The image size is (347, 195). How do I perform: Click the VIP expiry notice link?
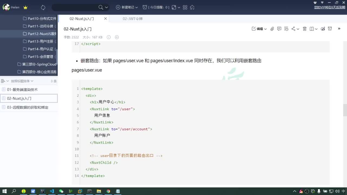pyautogui.click(x=330, y=7)
